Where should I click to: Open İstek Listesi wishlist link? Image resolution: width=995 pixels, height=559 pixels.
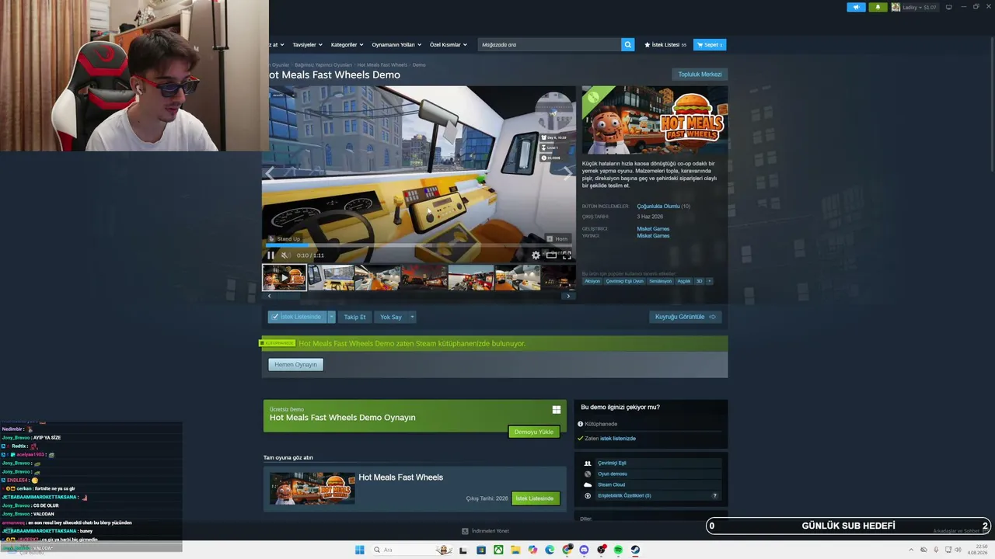click(665, 45)
